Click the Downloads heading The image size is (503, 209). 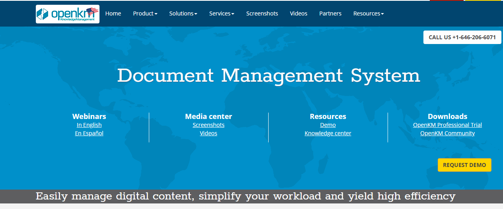447,117
